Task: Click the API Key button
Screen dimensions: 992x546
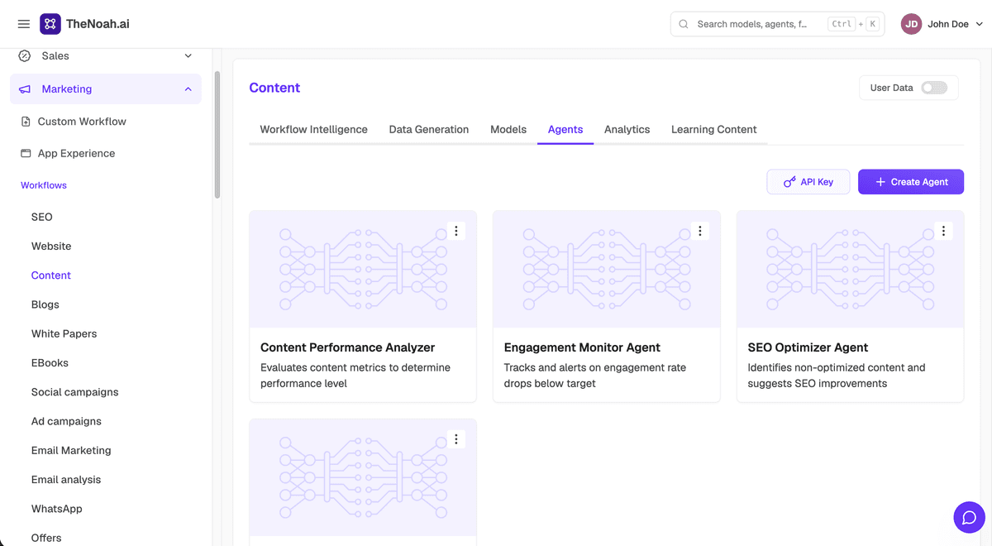Action: (808, 182)
